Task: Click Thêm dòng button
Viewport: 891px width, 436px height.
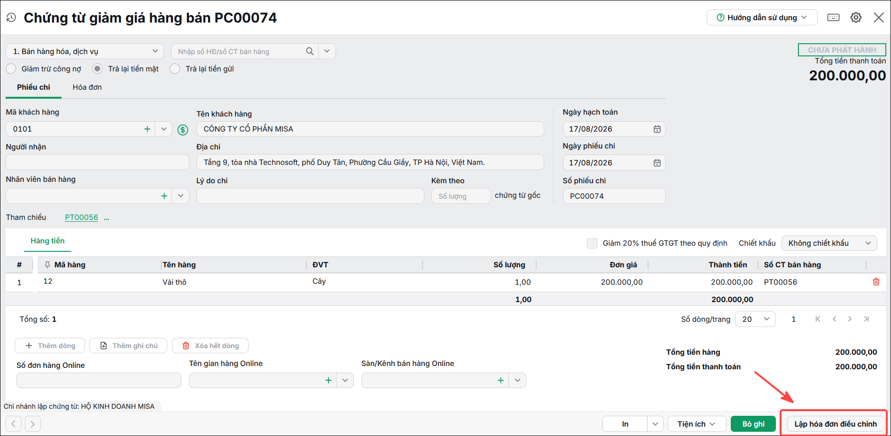Action: point(50,346)
